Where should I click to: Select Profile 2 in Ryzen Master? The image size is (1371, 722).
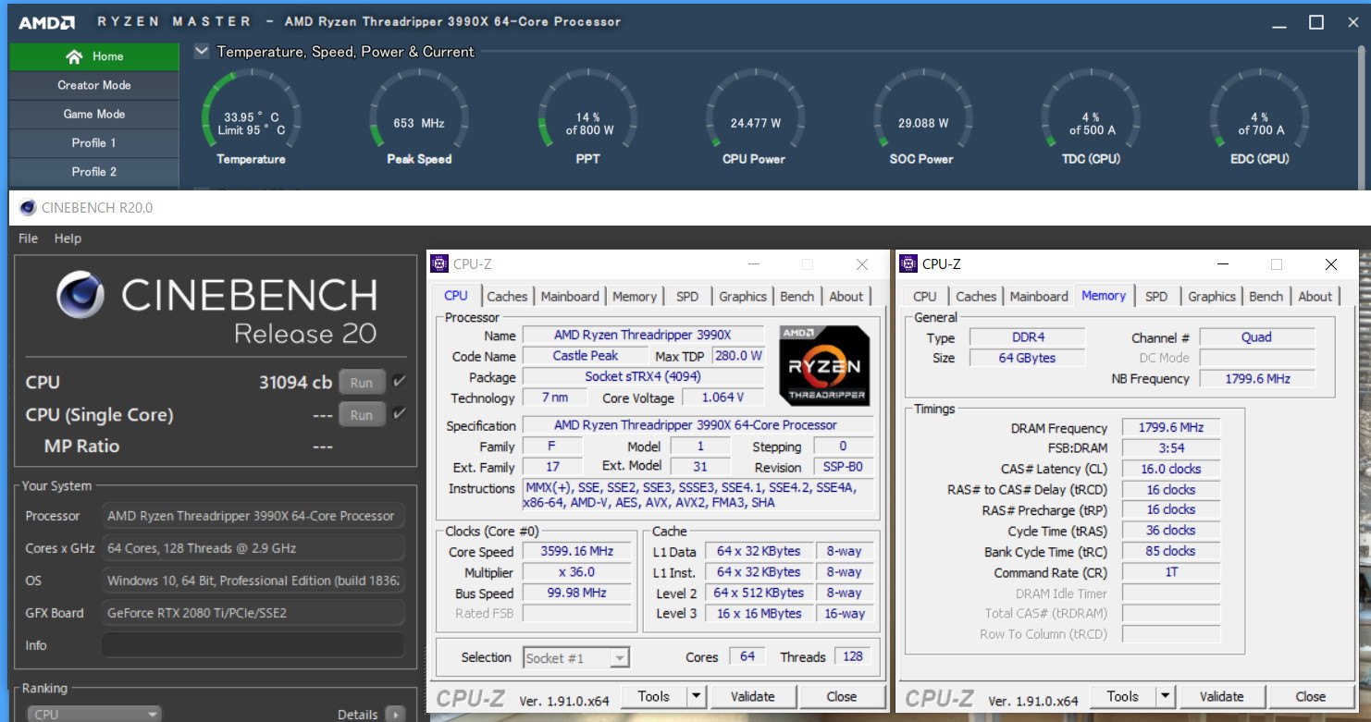click(x=94, y=172)
